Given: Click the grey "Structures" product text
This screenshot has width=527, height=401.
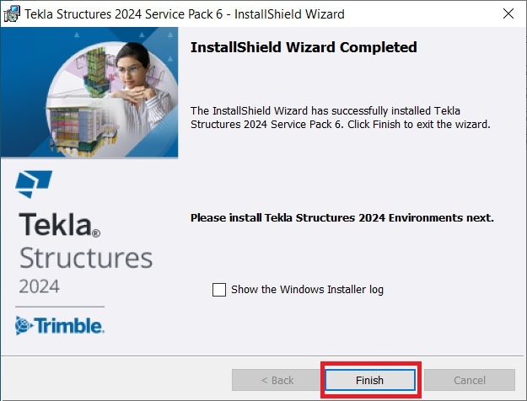Looking at the screenshot, I should pyautogui.click(x=85, y=258).
